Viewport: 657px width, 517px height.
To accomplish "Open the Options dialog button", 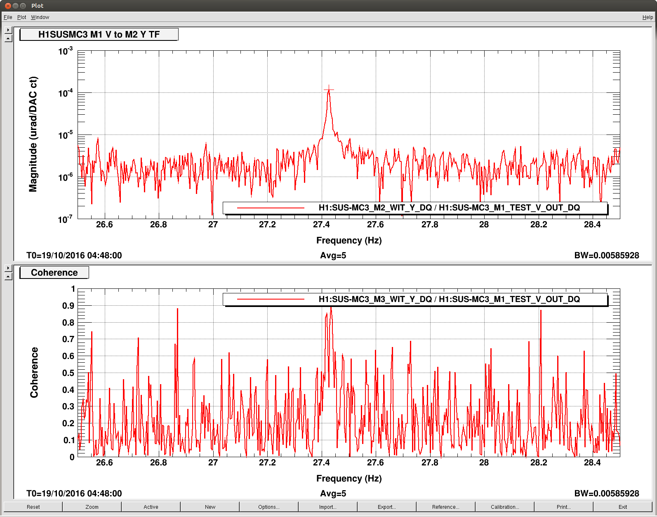I will 269,507.
